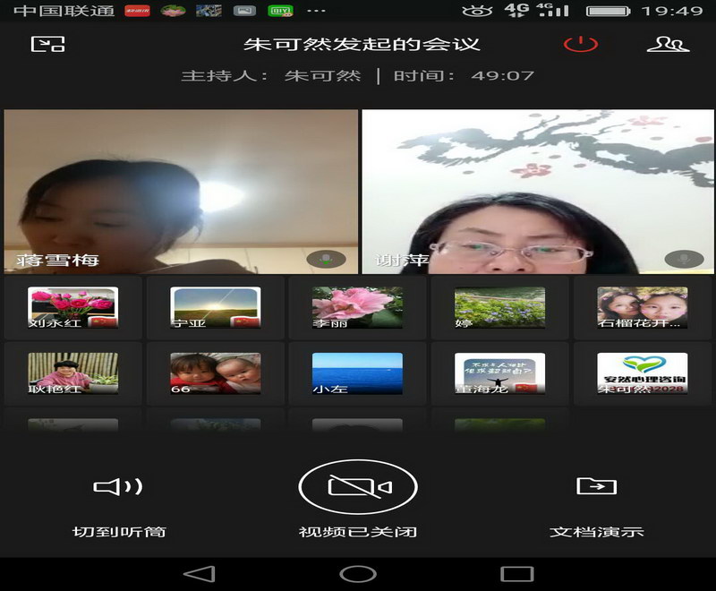Tap the 切到听筒 label
This screenshot has height=591, width=716.
(x=119, y=532)
